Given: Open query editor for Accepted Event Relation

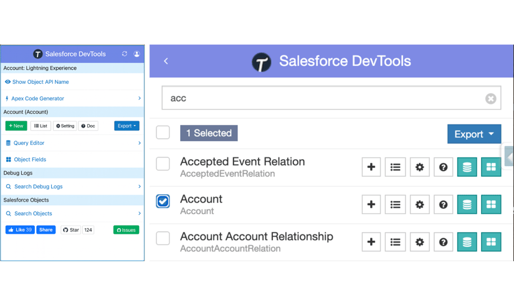Looking at the screenshot, I should coord(467,167).
